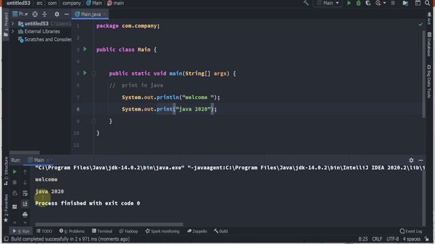The image size is (435, 244).
Task: Click the Profiler run icon in the toolbar
Action: pyautogui.click(x=378, y=3)
